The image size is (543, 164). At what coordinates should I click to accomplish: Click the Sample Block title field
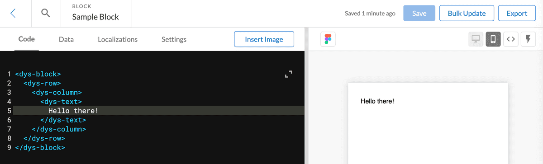(95, 17)
